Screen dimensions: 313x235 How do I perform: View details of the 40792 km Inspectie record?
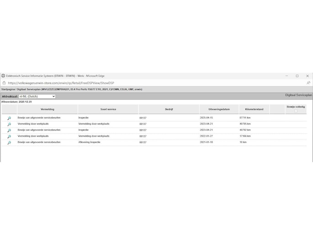coord(9,130)
